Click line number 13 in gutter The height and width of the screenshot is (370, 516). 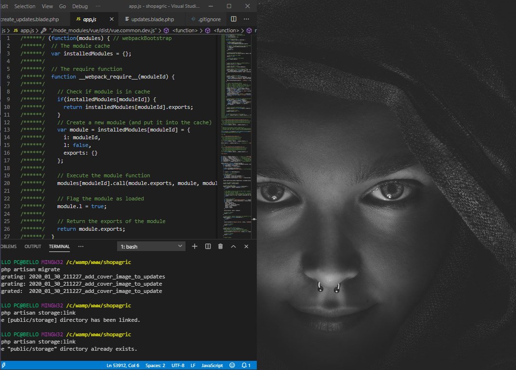pos(7,130)
